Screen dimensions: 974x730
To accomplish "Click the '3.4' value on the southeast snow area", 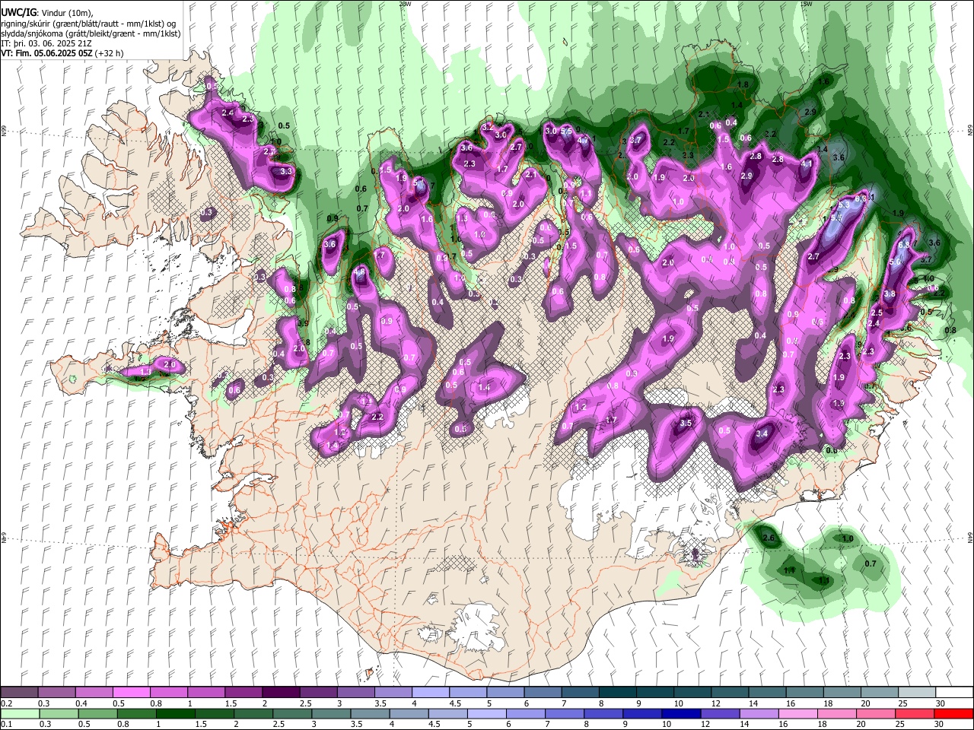I will [763, 433].
